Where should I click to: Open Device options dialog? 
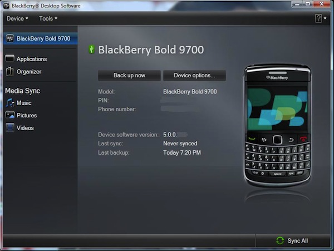194,75
